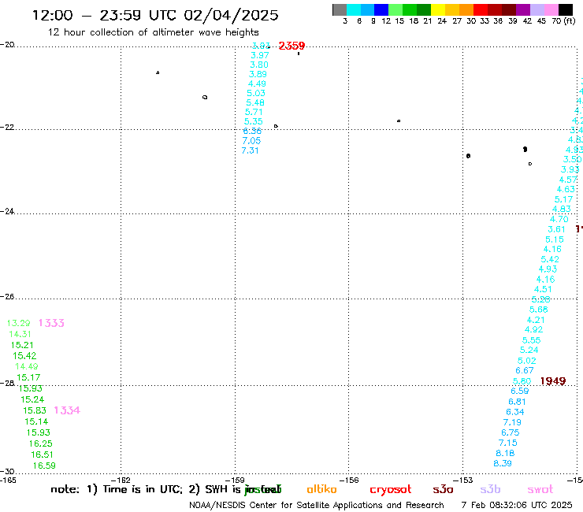The height and width of the screenshot is (512, 583).
Task: Click the 16.59 wave height value
Action: [x=44, y=466]
